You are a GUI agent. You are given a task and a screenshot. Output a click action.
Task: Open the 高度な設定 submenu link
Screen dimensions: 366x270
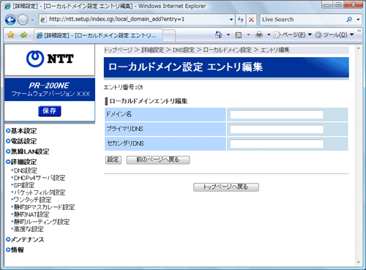(x=28, y=229)
